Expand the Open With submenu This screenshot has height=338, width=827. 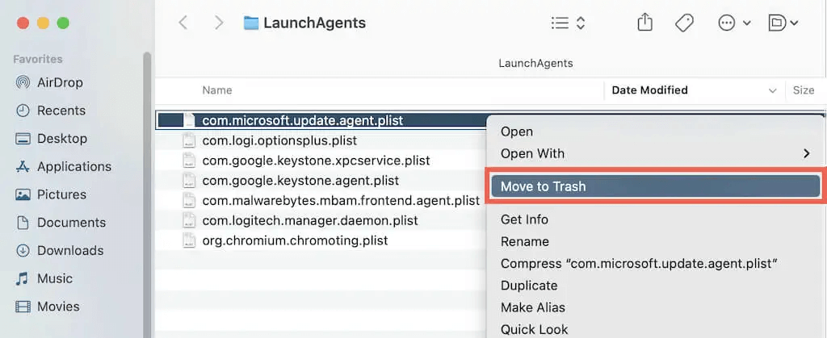tap(656, 153)
